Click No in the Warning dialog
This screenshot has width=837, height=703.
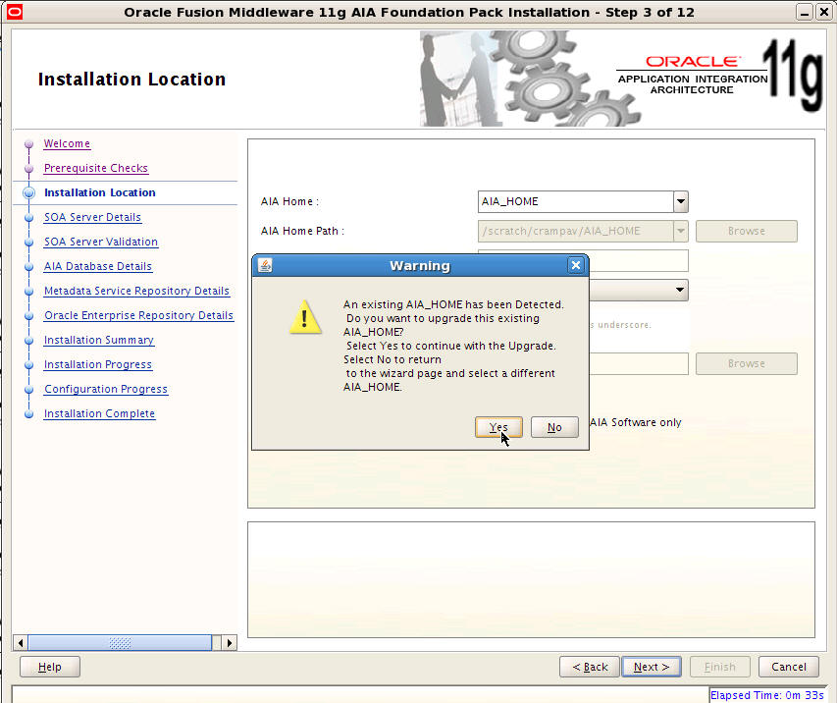pos(554,427)
